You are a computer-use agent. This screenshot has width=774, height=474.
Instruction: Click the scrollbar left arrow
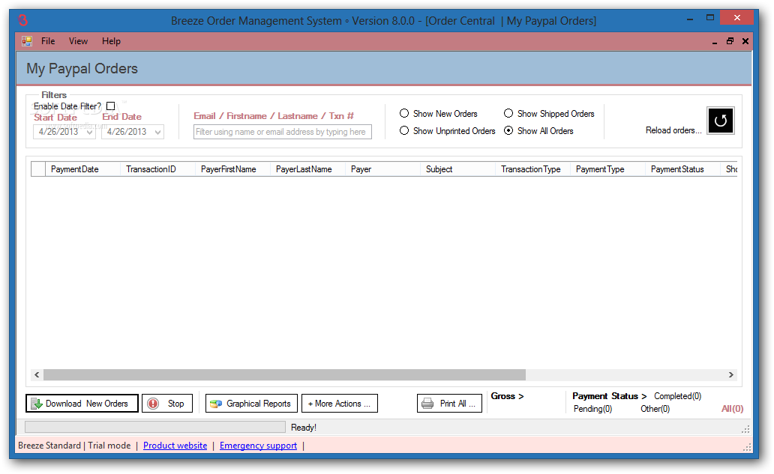tap(37, 375)
